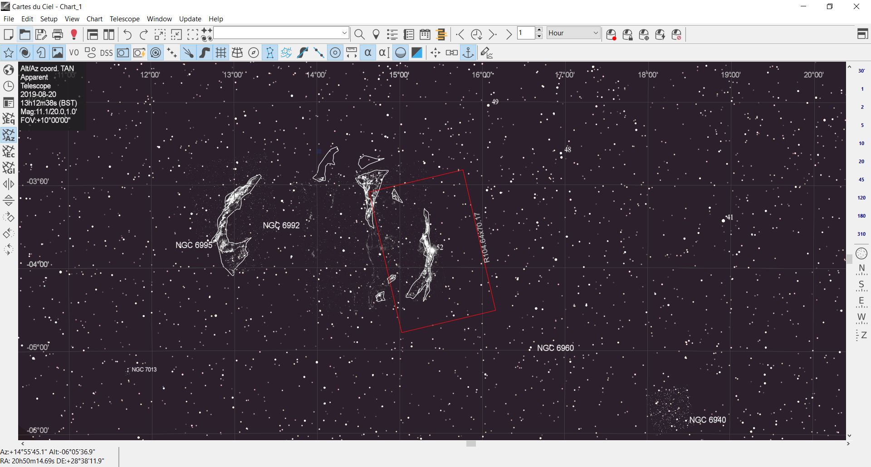Open the Hour time-unit dropdown
The image size is (871, 467).
click(573, 33)
